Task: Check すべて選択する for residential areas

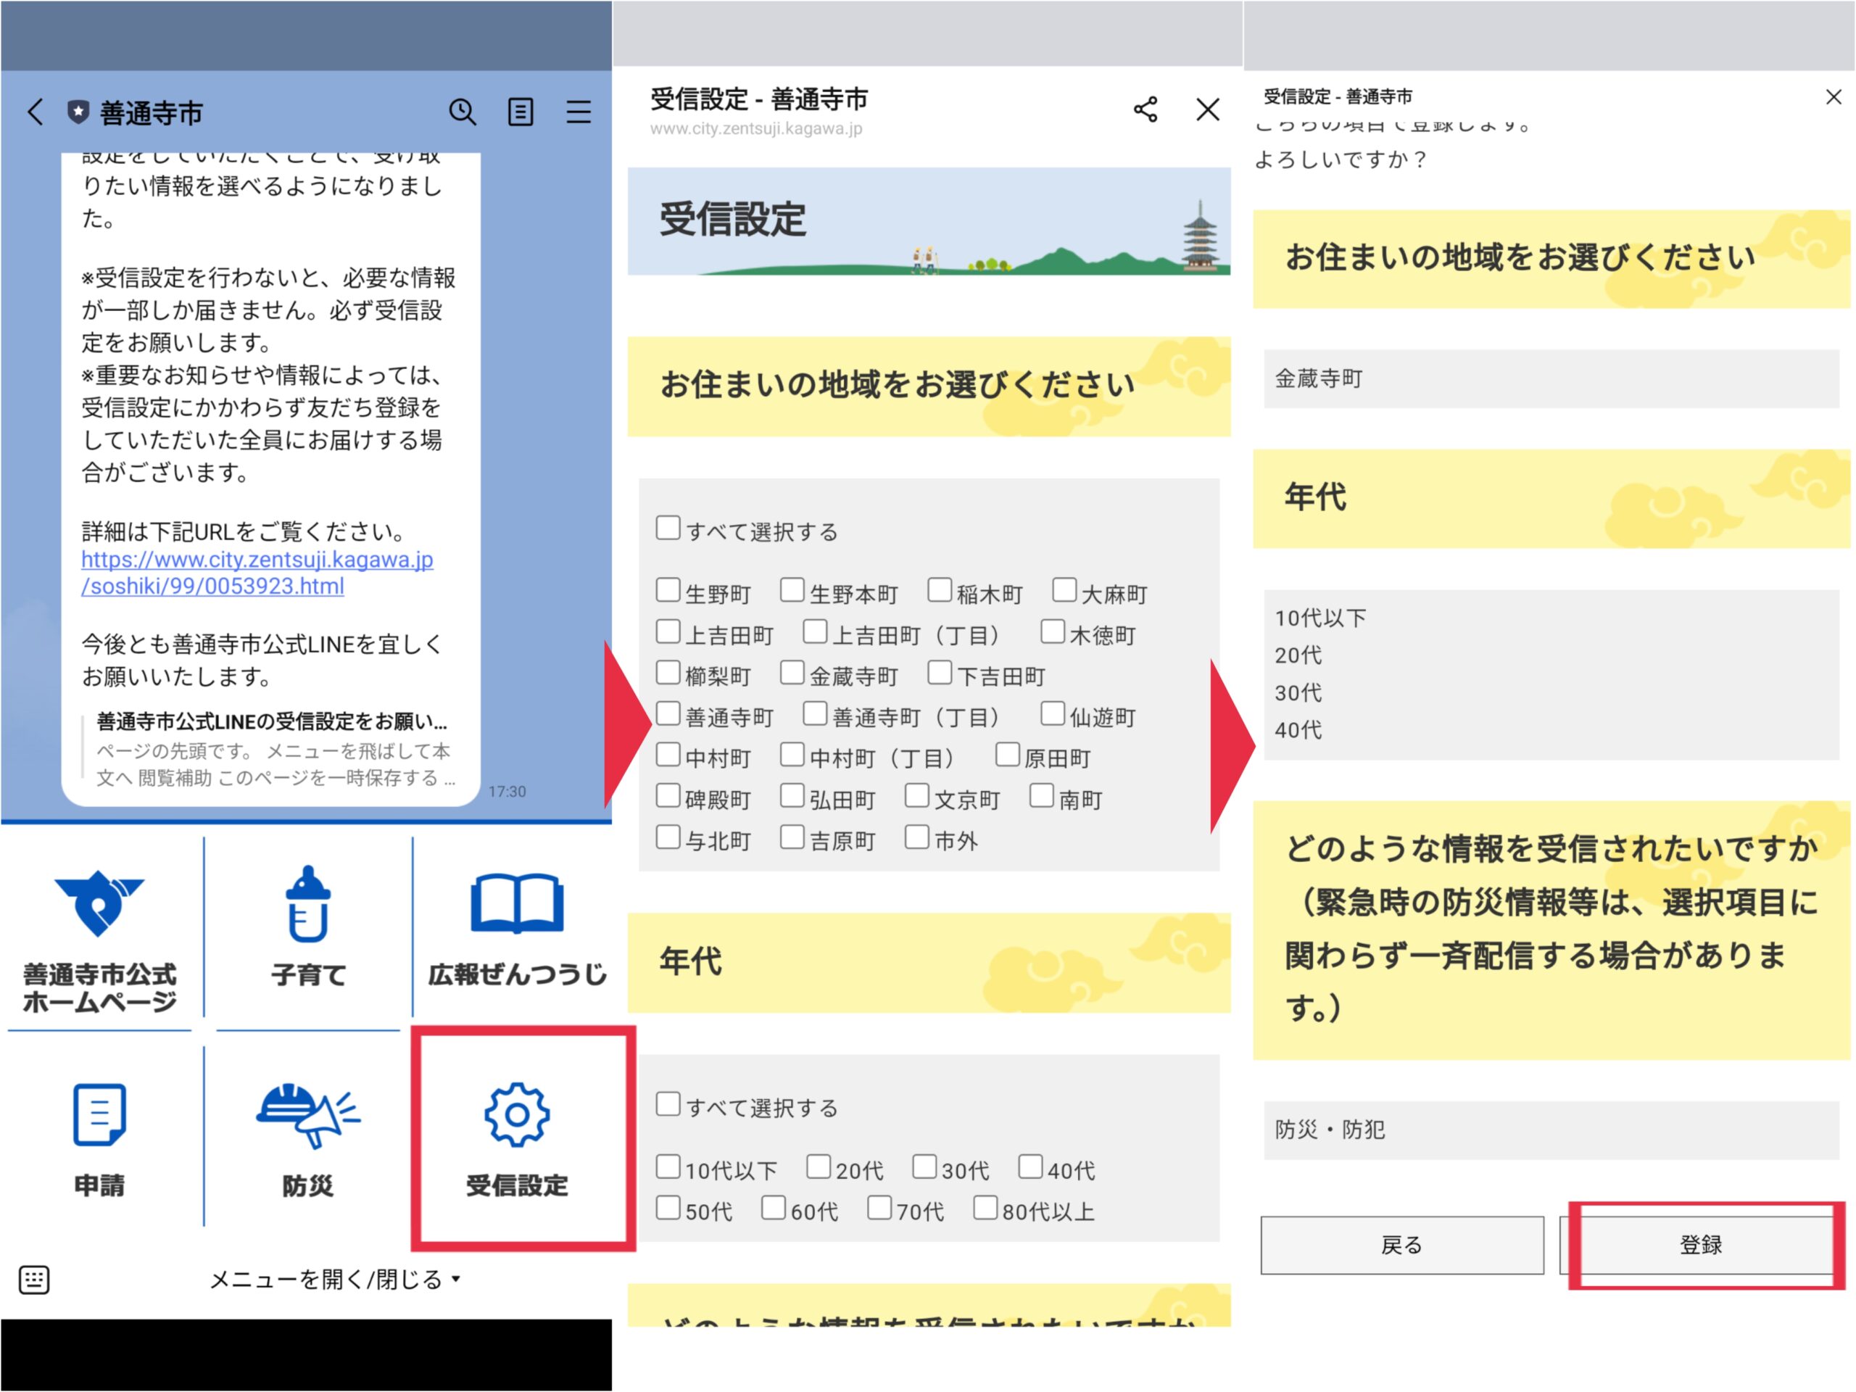Action: pos(668,528)
